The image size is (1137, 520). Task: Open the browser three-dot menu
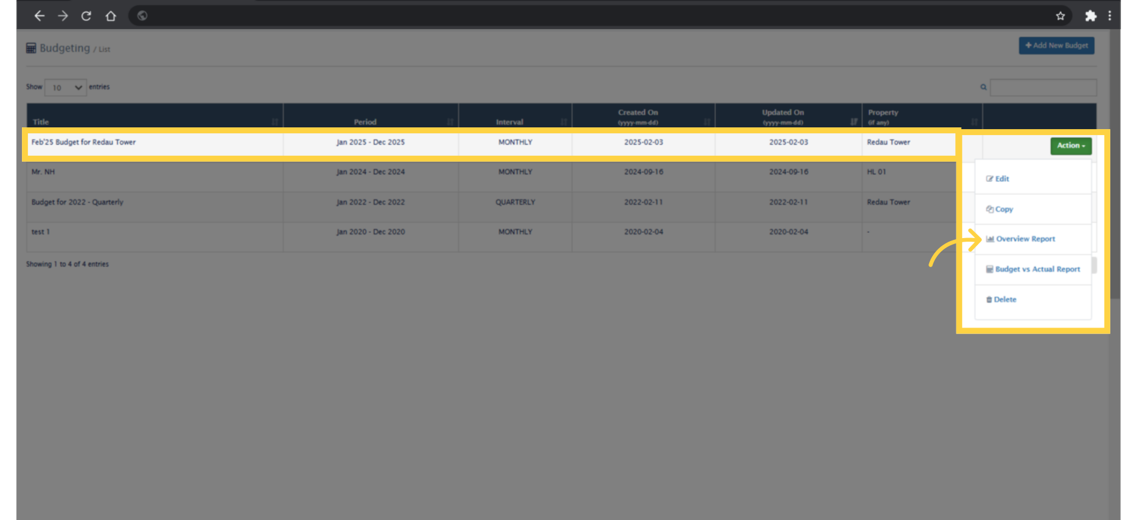(x=1110, y=16)
